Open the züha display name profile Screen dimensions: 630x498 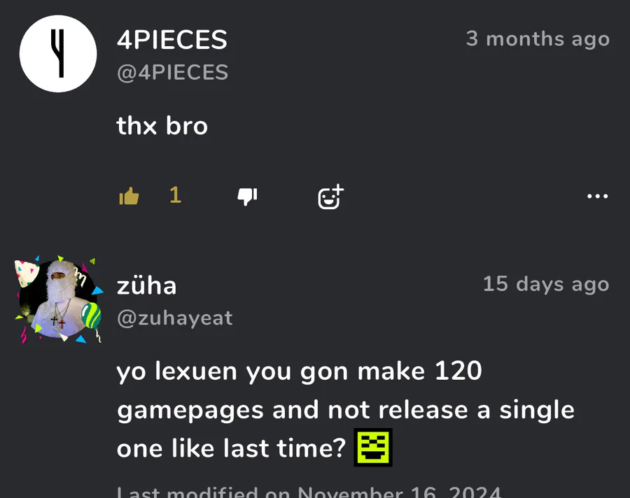[x=146, y=285]
